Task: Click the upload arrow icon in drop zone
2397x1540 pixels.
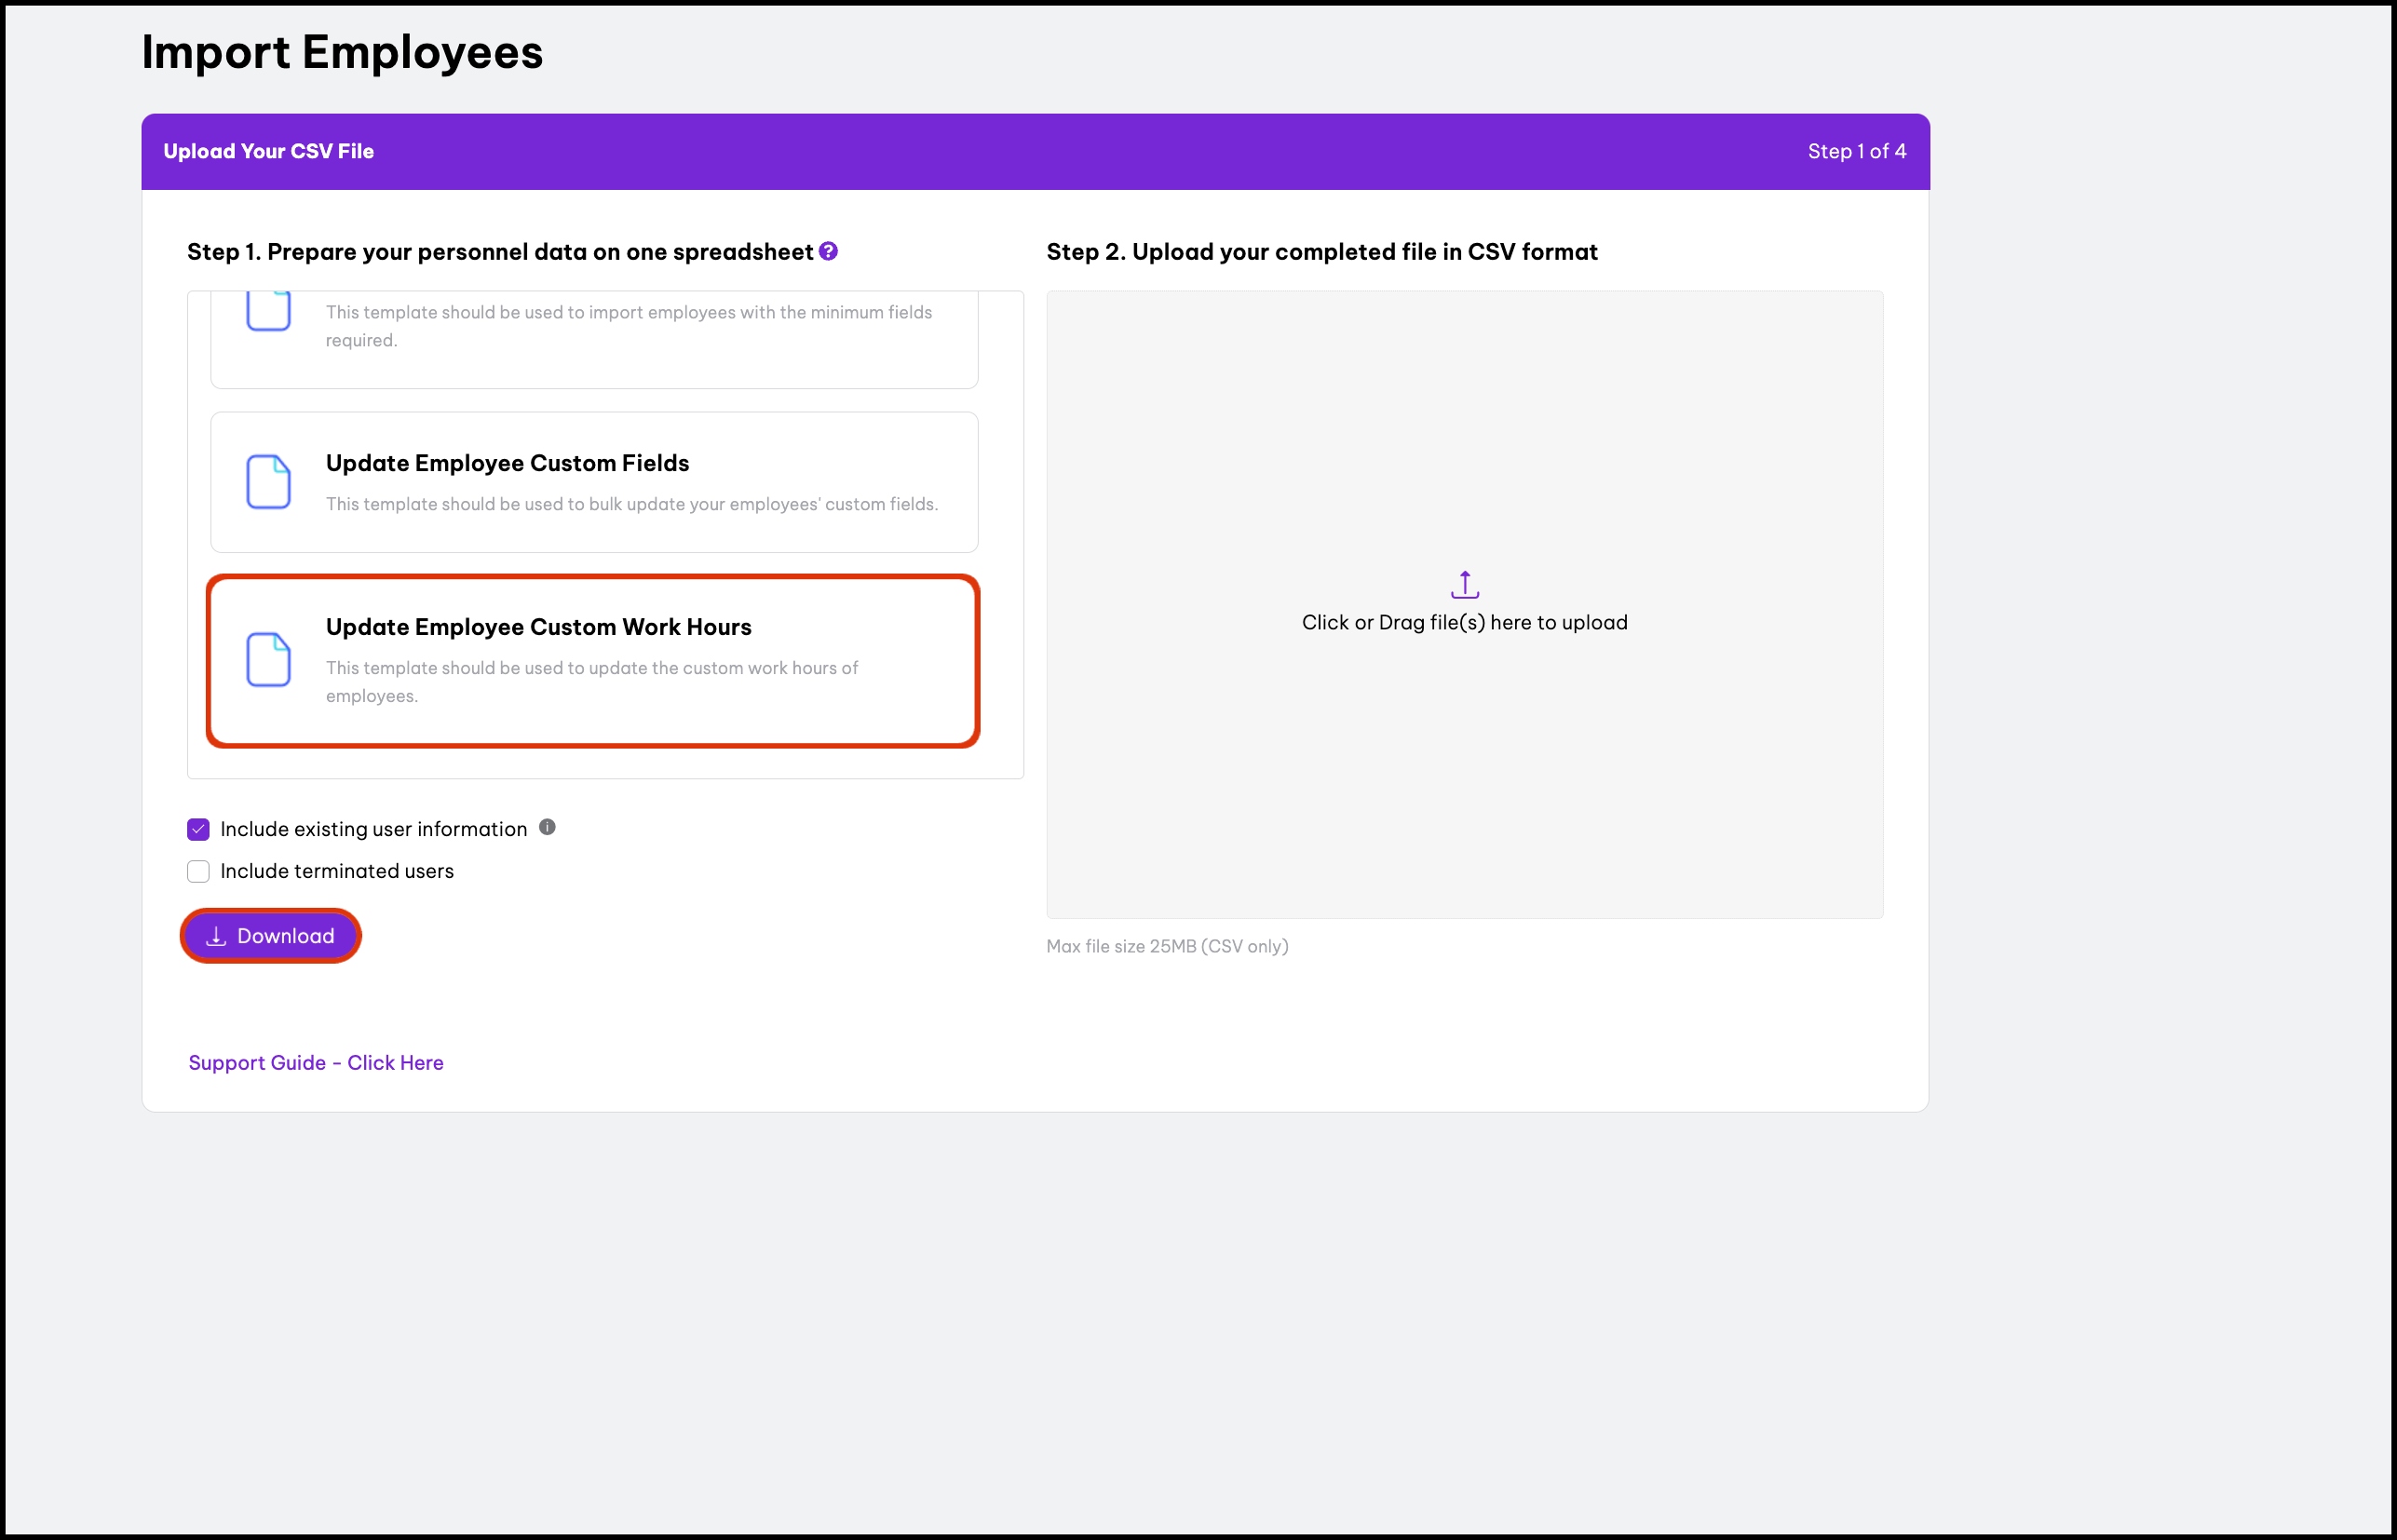Action: 1464,584
